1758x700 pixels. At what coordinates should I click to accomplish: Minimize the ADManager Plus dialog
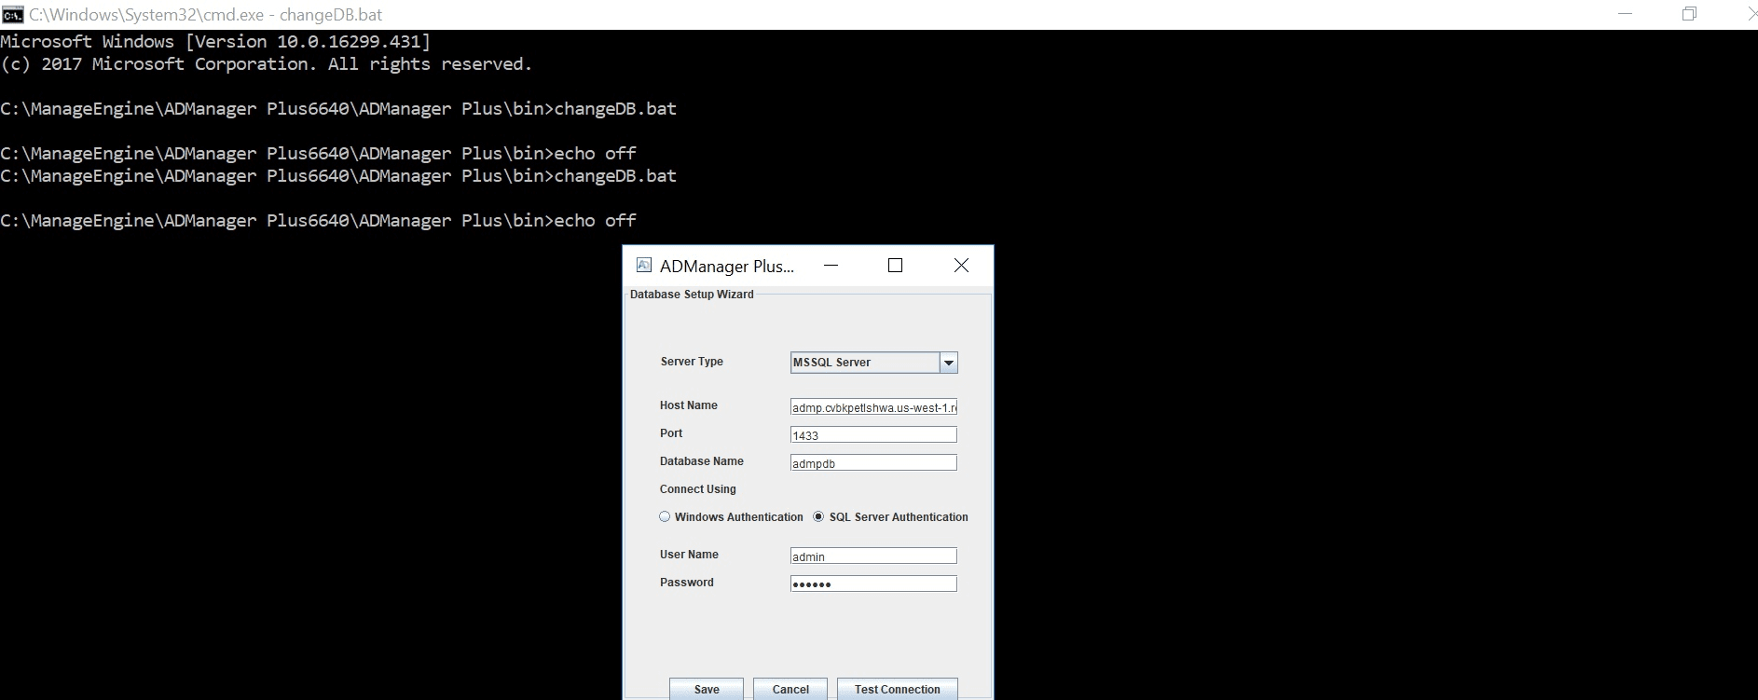click(x=831, y=266)
